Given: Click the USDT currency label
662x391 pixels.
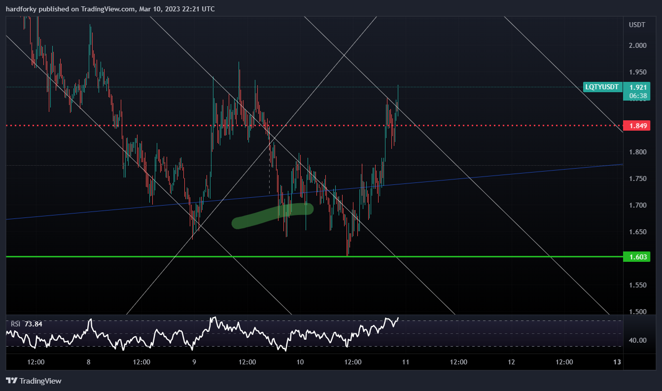Looking at the screenshot, I should pyautogui.click(x=636, y=24).
